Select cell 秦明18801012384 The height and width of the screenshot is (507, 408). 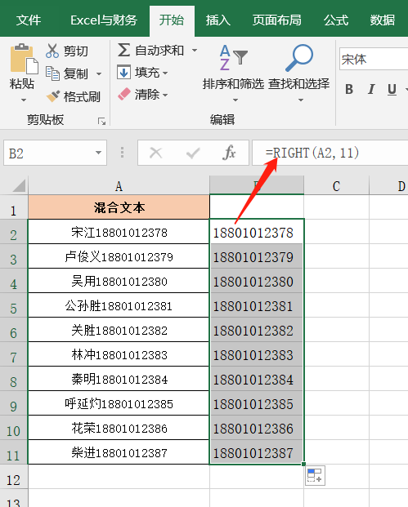point(119,379)
